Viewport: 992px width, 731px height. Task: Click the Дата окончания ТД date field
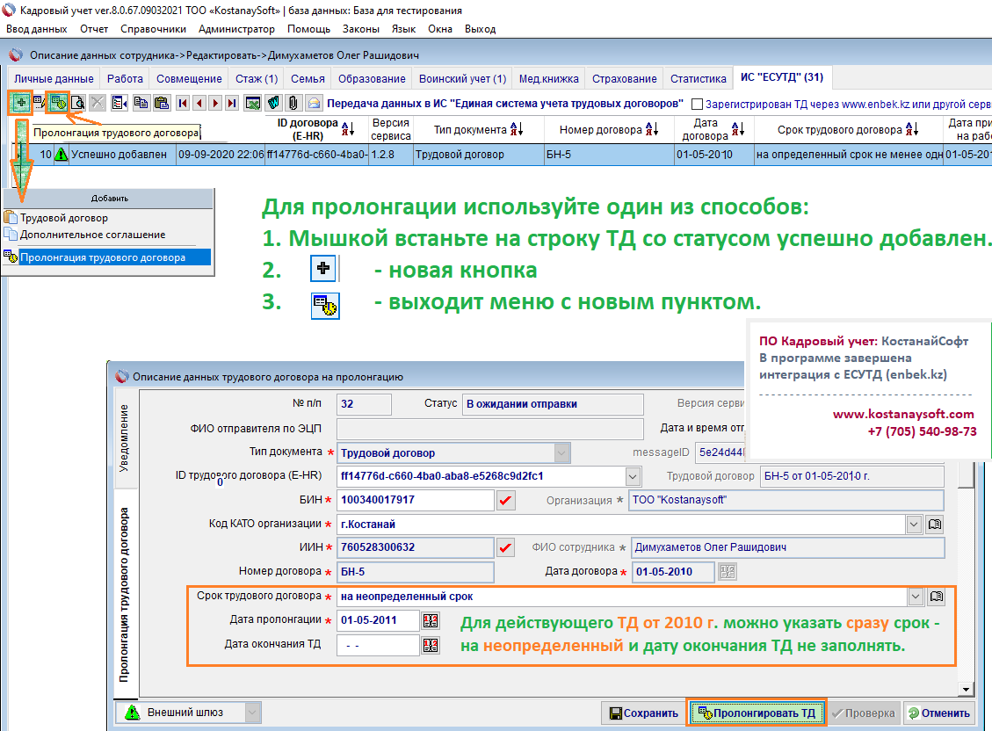tap(378, 645)
